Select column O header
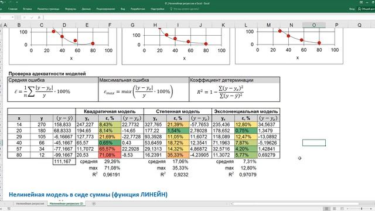This screenshot has width=375, height=211. pos(314,25)
